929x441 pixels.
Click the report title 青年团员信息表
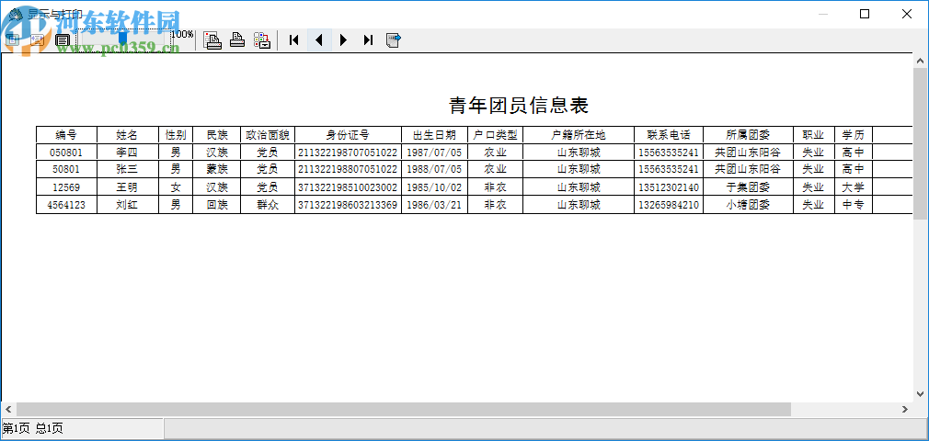tap(519, 106)
